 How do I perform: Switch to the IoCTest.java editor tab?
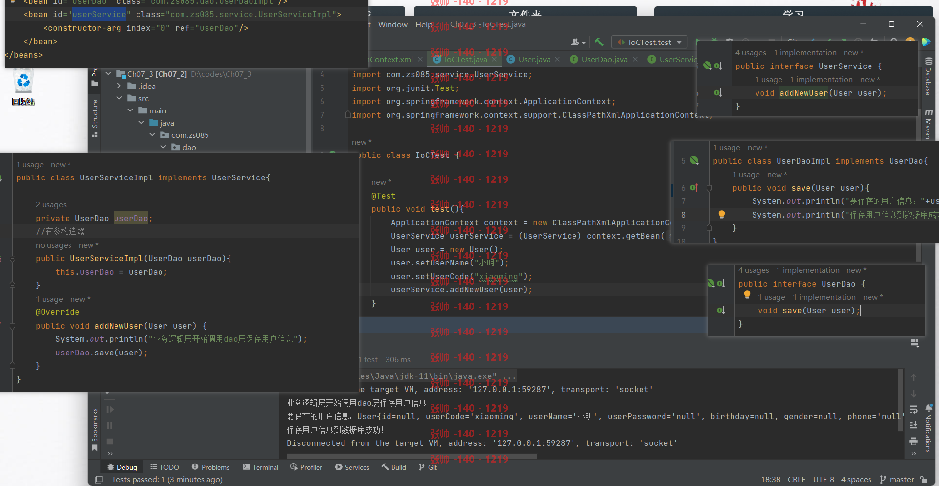[465, 59]
